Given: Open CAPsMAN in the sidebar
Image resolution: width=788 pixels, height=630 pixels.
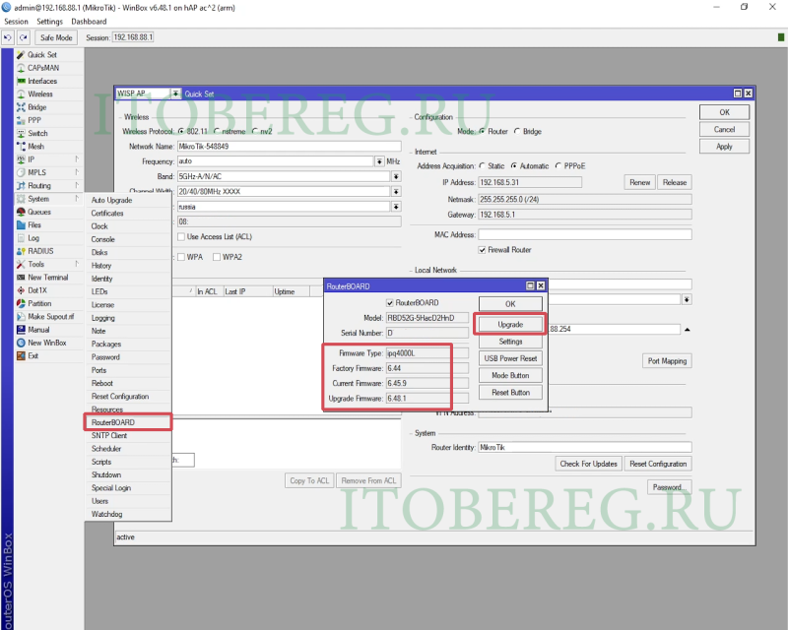Looking at the screenshot, I should pos(43,68).
